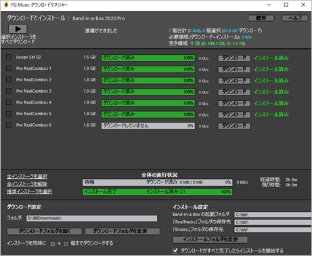Click the 残り時間 remaining time value
The width and height of the screenshot is (312, 256).
click(x=291, y=185)
